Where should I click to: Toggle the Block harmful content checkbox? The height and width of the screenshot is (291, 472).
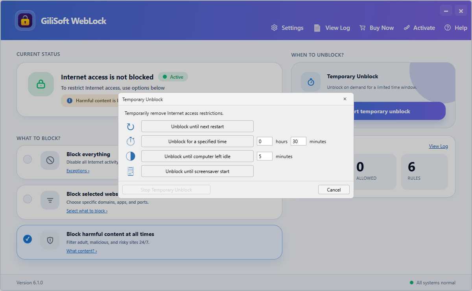click(x=28, y=239)
